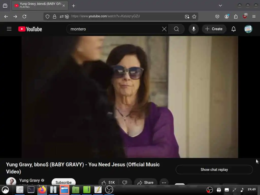This screenshot has width=260, height=195.
Task: Open the YouTube account avatar menu
Action: click(x=248, y=29)
